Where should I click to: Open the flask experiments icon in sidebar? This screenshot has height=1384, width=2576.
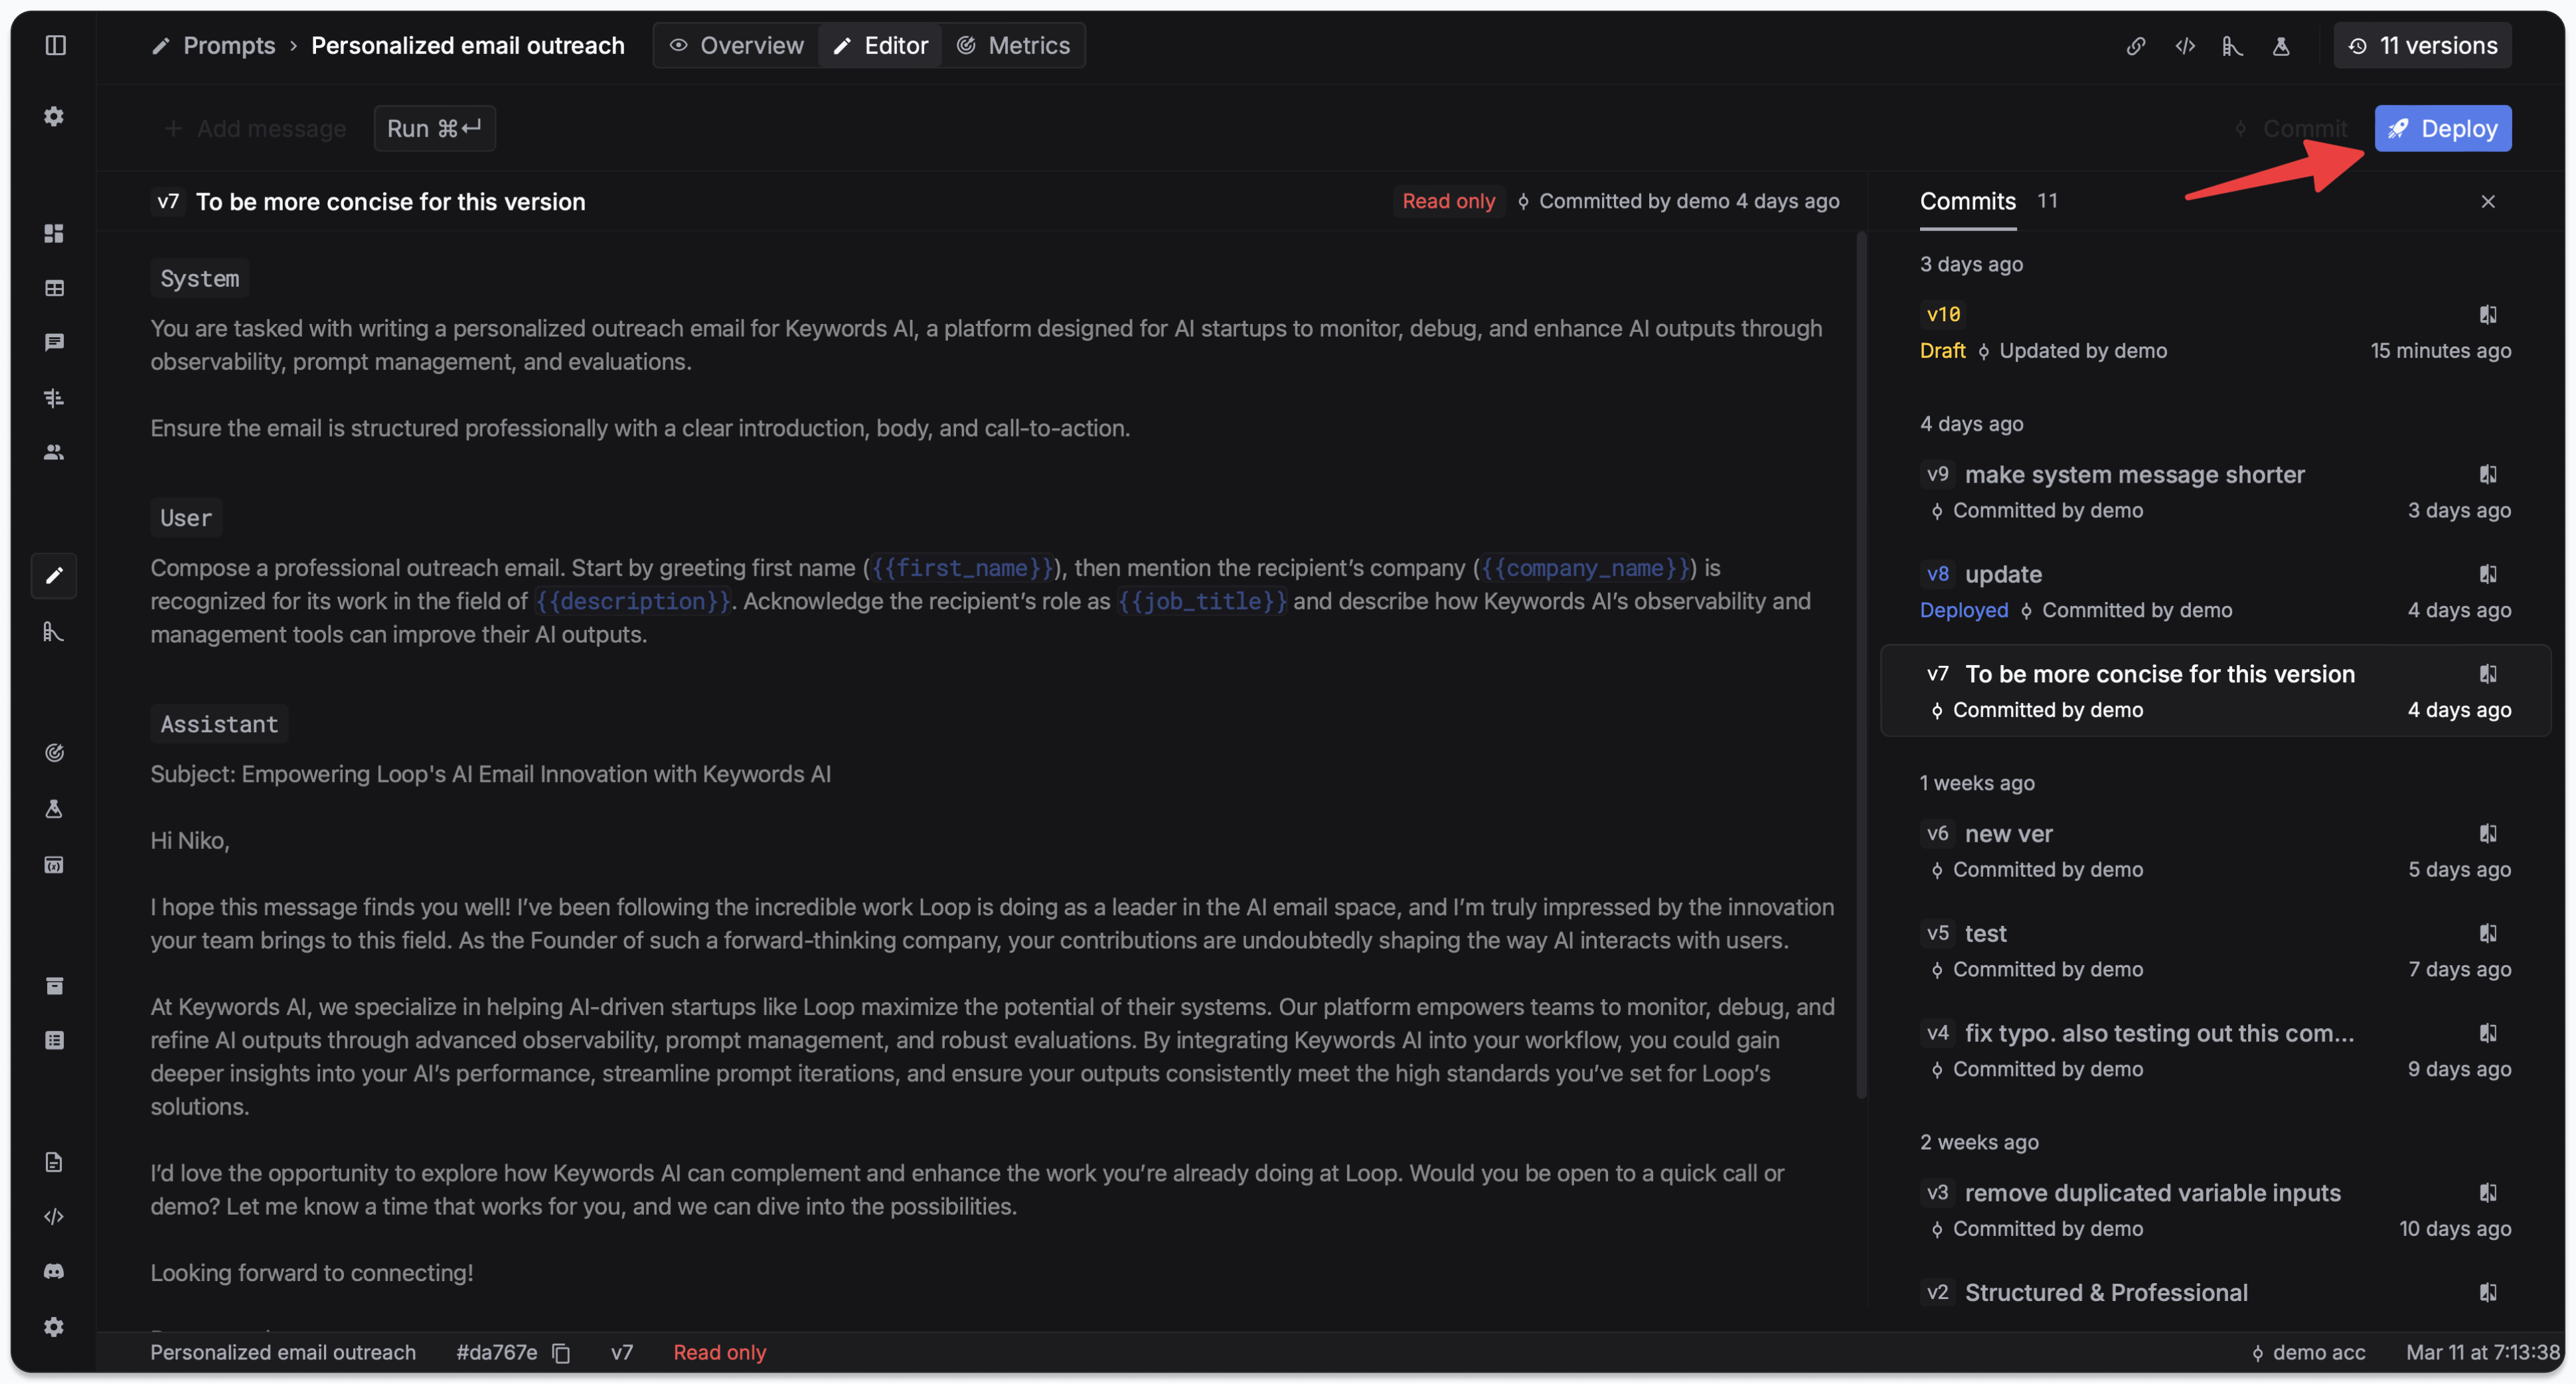[x=54, y=808]
